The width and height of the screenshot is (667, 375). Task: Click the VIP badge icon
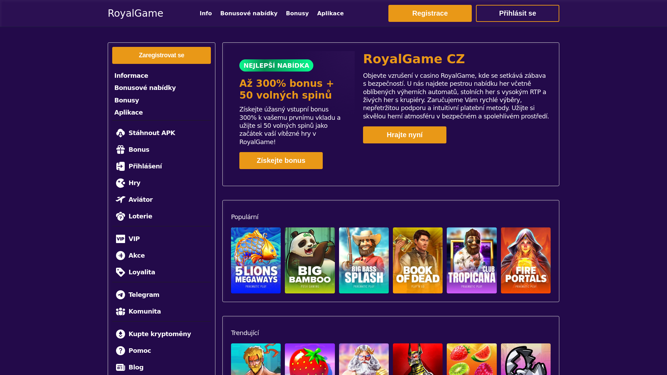121,239
